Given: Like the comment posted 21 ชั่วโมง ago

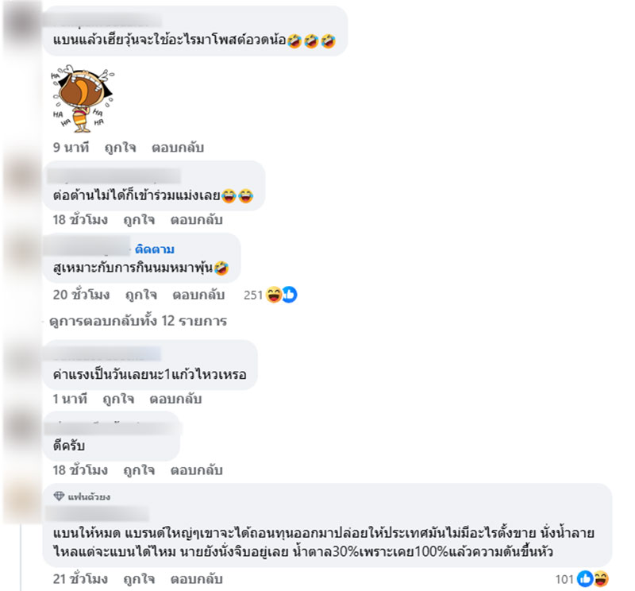Looking at the screenshot, I should 139,579.
